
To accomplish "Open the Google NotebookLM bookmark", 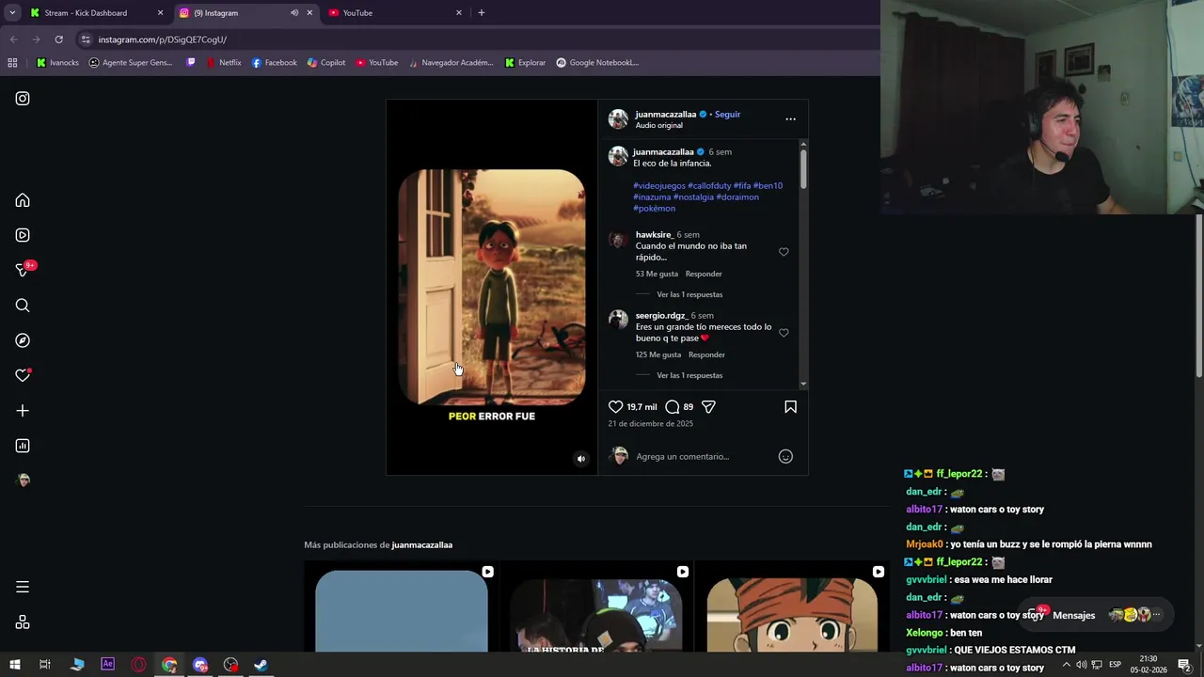I will 597,63.
